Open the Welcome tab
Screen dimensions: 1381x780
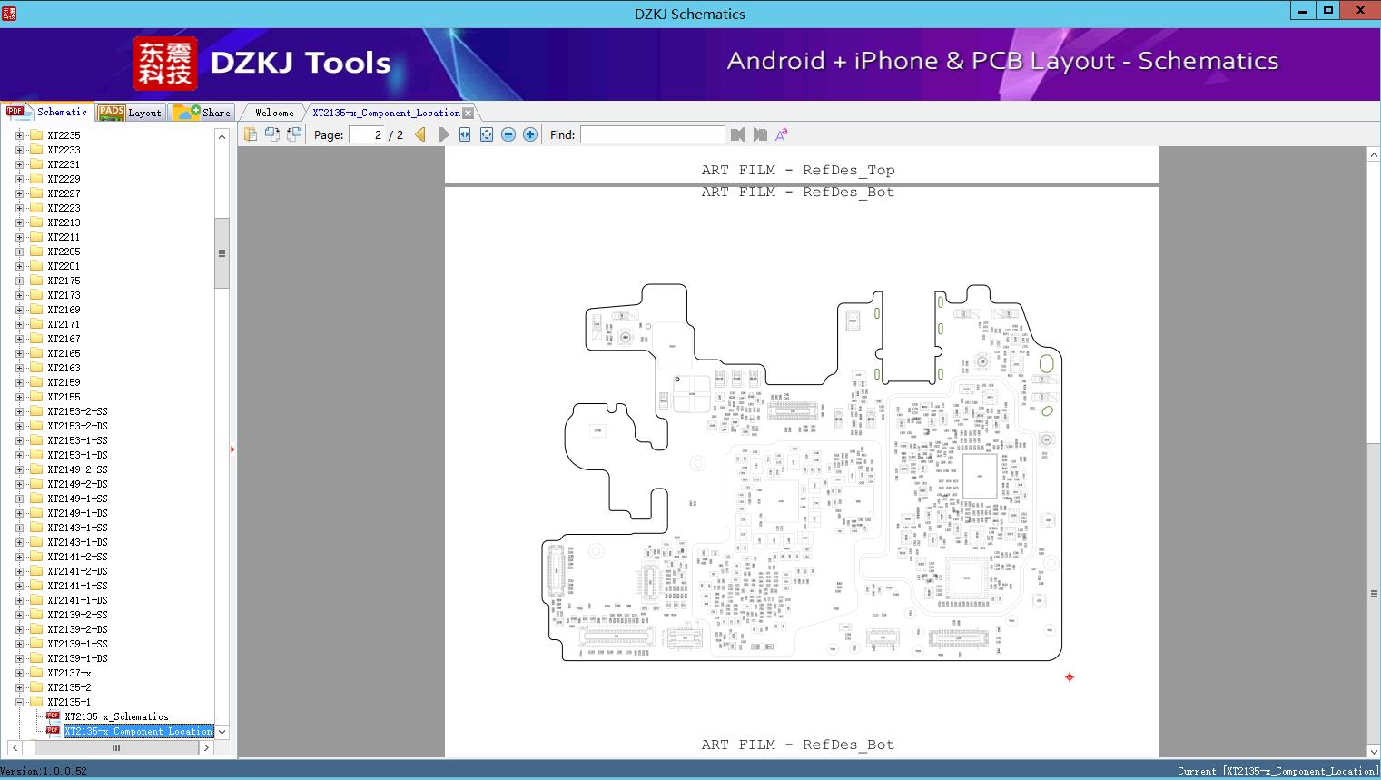point(273,112)
